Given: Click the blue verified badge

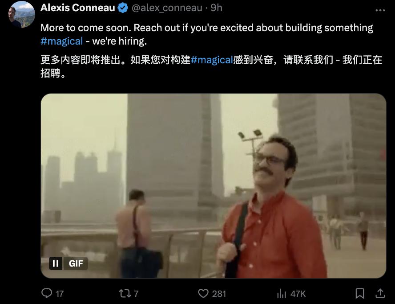Looking at the screenshot, I should (x=123, y=8).
